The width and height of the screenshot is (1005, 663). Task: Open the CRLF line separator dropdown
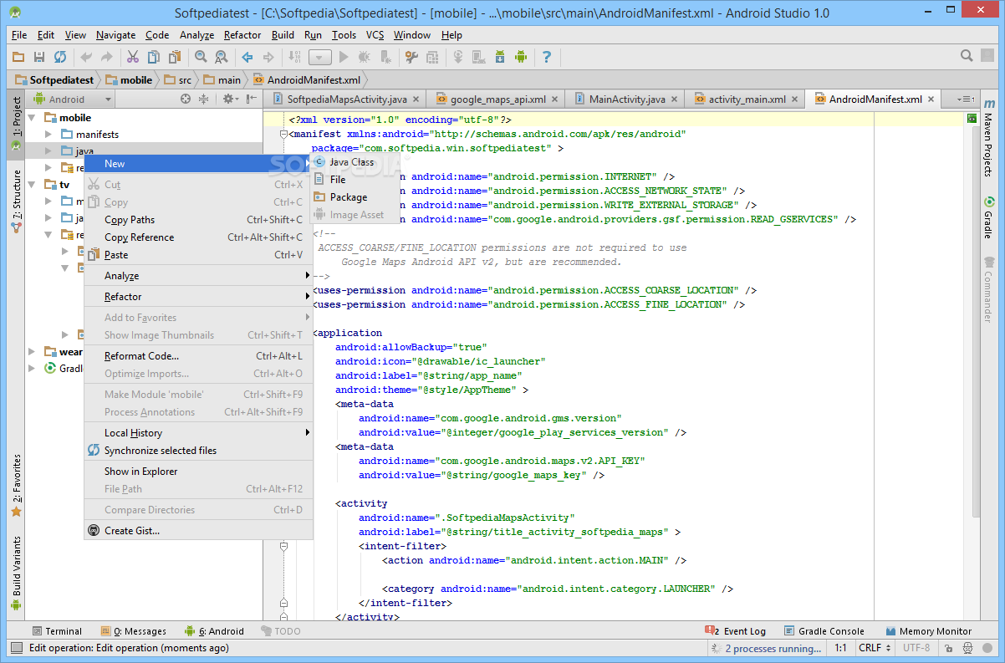(x=875, y=648)
